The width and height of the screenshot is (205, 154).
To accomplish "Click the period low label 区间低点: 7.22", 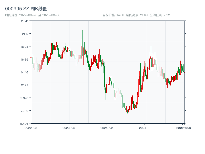I will coord(160,15).
